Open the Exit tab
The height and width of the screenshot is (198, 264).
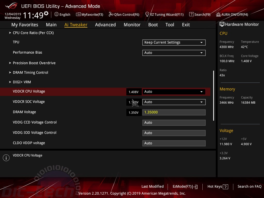[186, 25]
